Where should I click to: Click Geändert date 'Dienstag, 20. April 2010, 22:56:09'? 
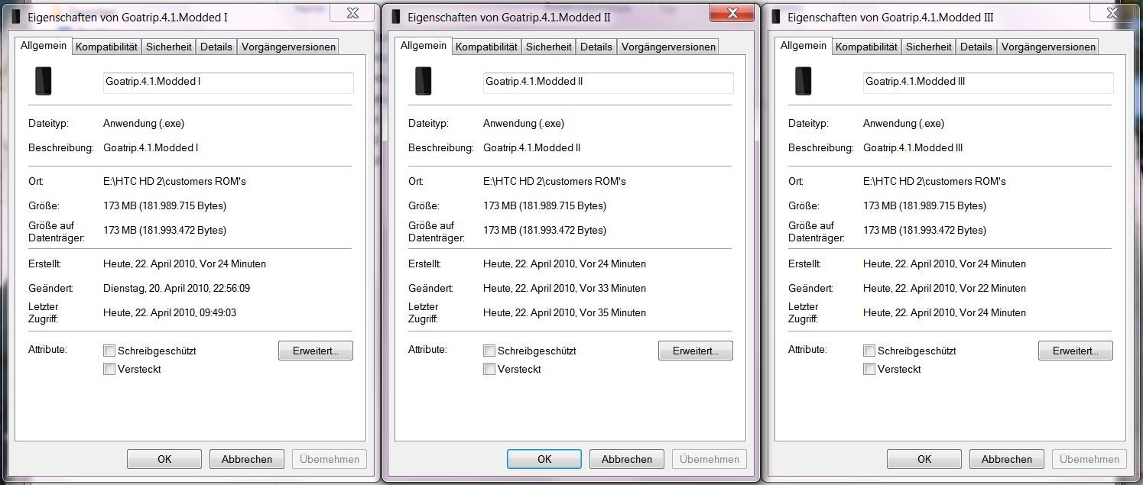[177, 289]
